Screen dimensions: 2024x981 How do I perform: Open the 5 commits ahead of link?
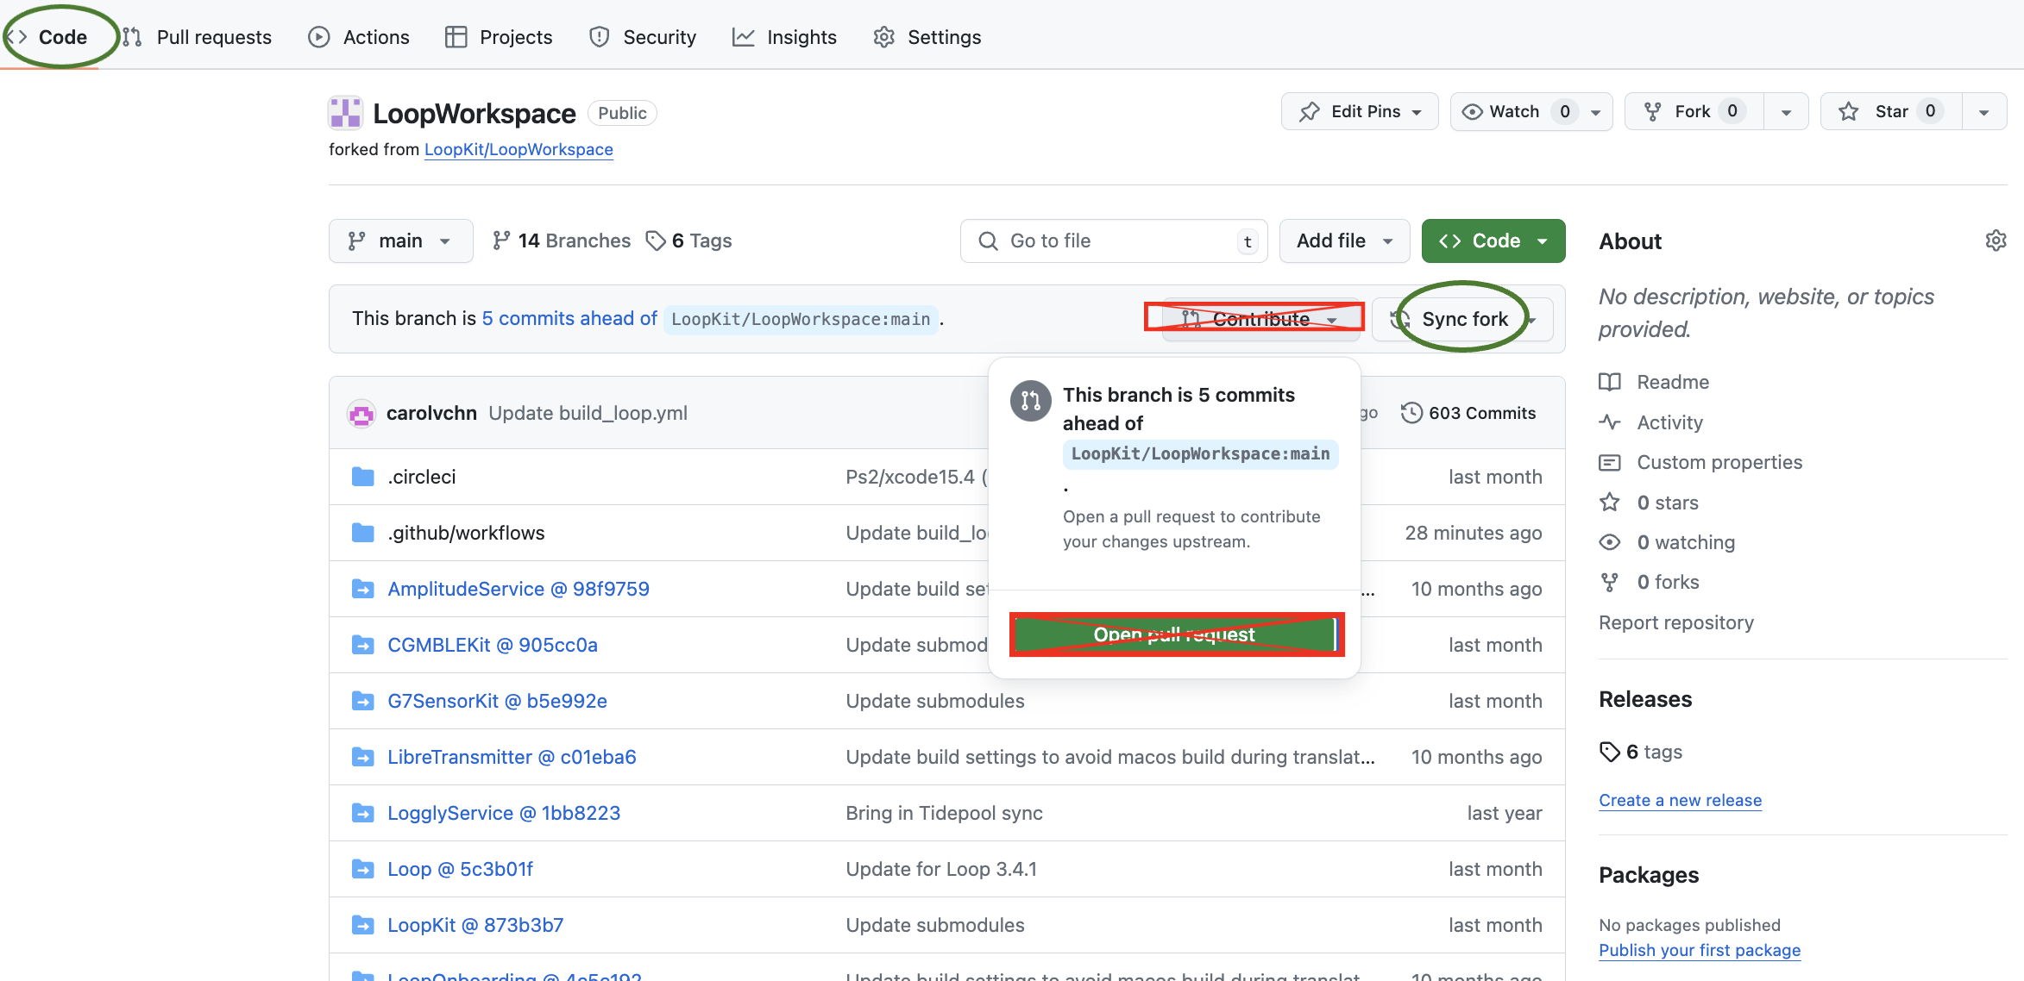click(x=569, y=318)
